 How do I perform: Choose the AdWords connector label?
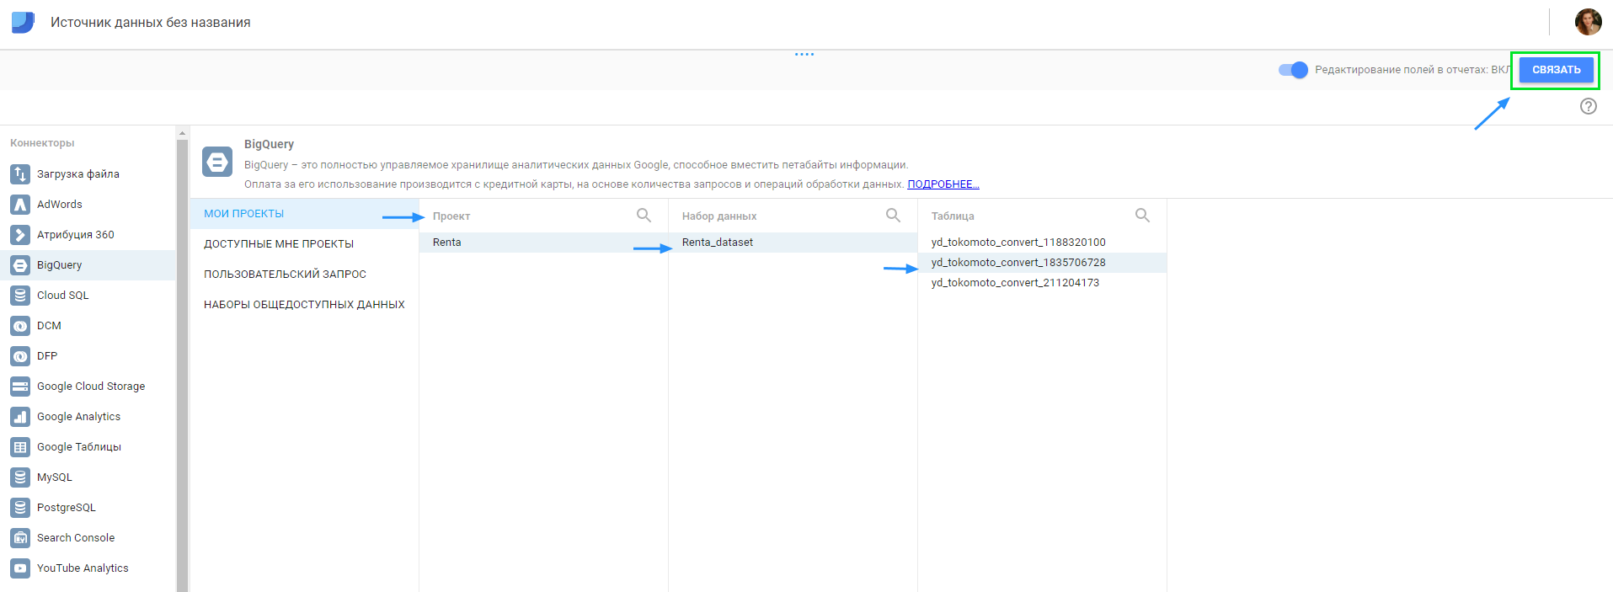point(60,205)
